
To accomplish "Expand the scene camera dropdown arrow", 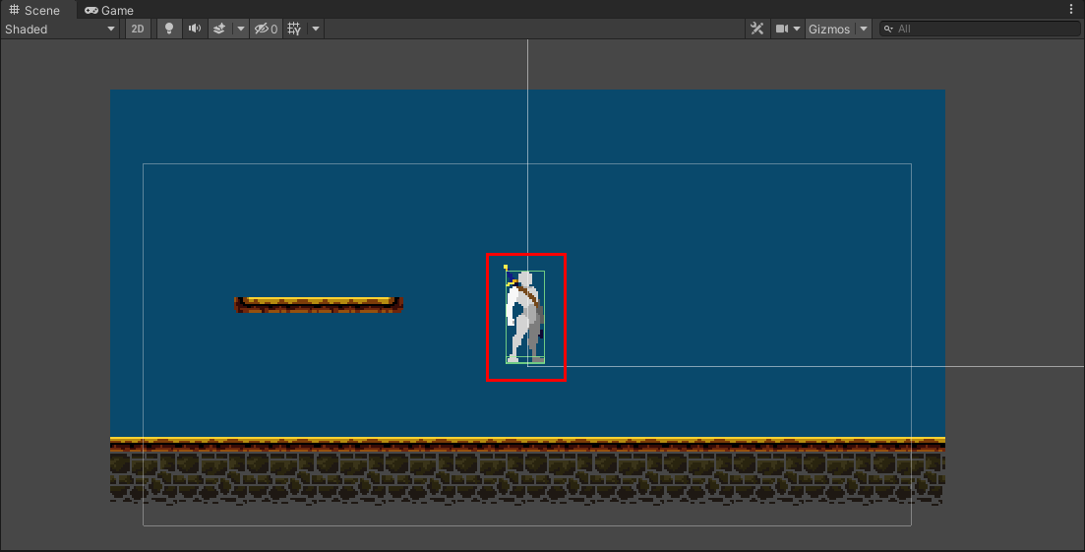I will click(797, 30).
